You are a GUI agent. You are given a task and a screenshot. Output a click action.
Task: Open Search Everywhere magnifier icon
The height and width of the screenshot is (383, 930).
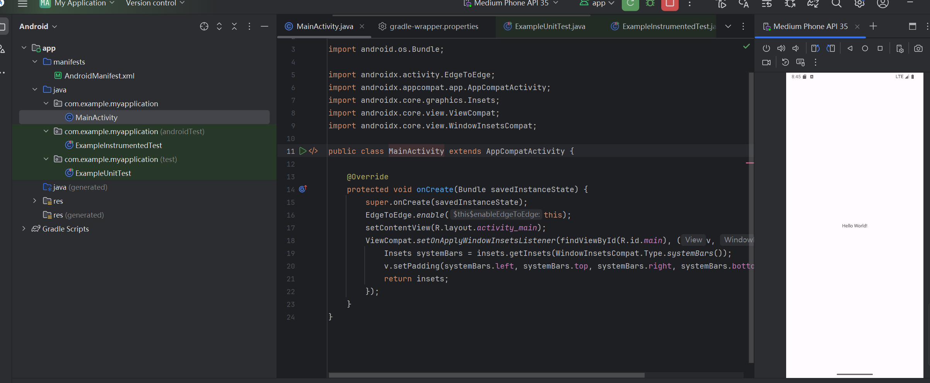click(836, 3)
